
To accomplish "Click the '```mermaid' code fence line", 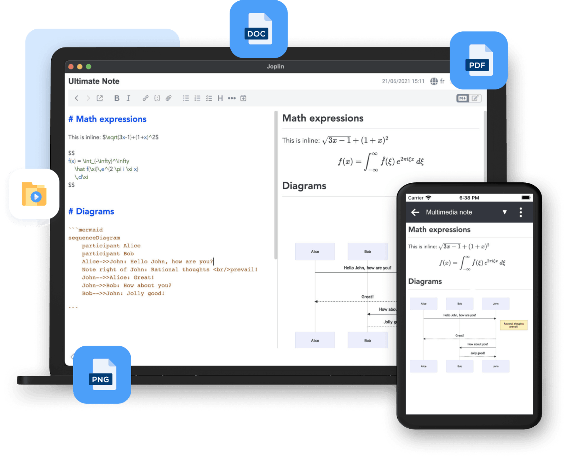I will pyautogui.click(x=86, y=230).
